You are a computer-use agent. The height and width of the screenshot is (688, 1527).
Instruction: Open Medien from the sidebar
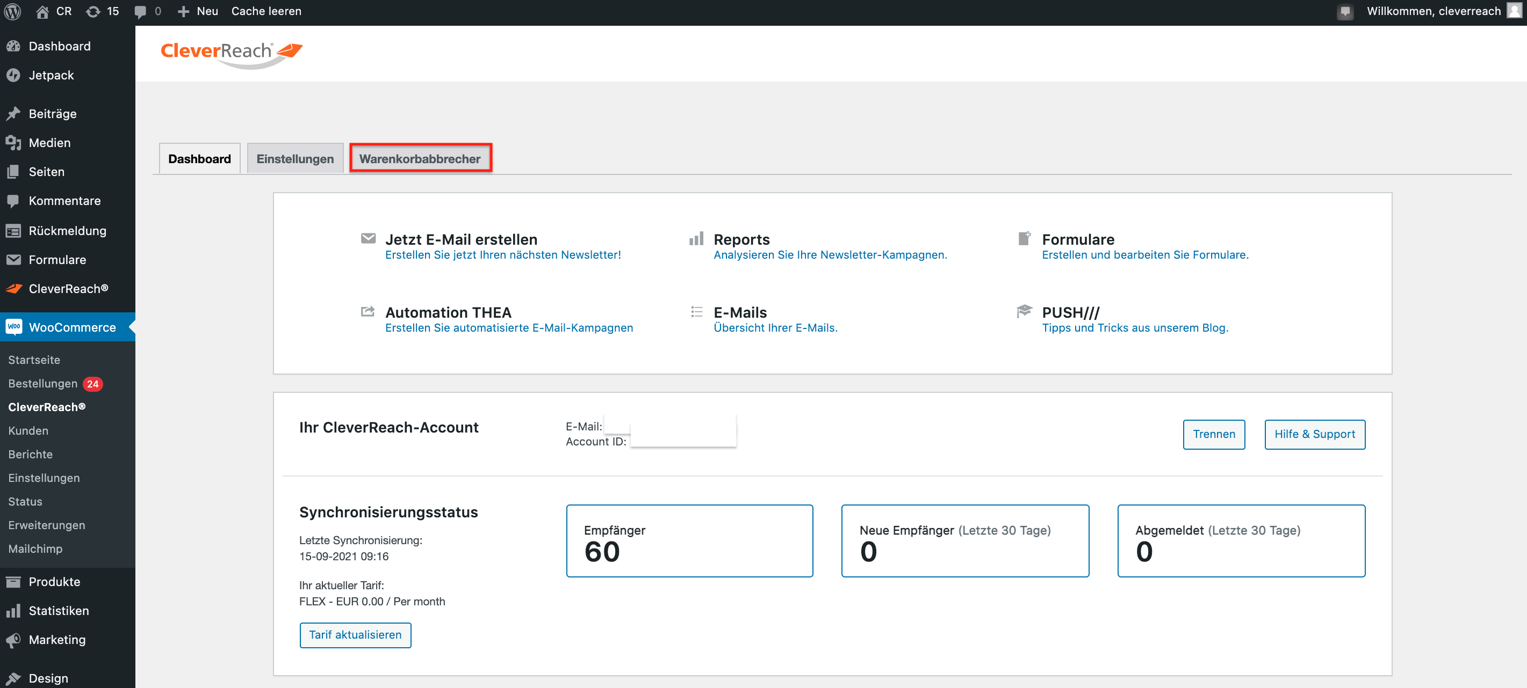point(49,143)
